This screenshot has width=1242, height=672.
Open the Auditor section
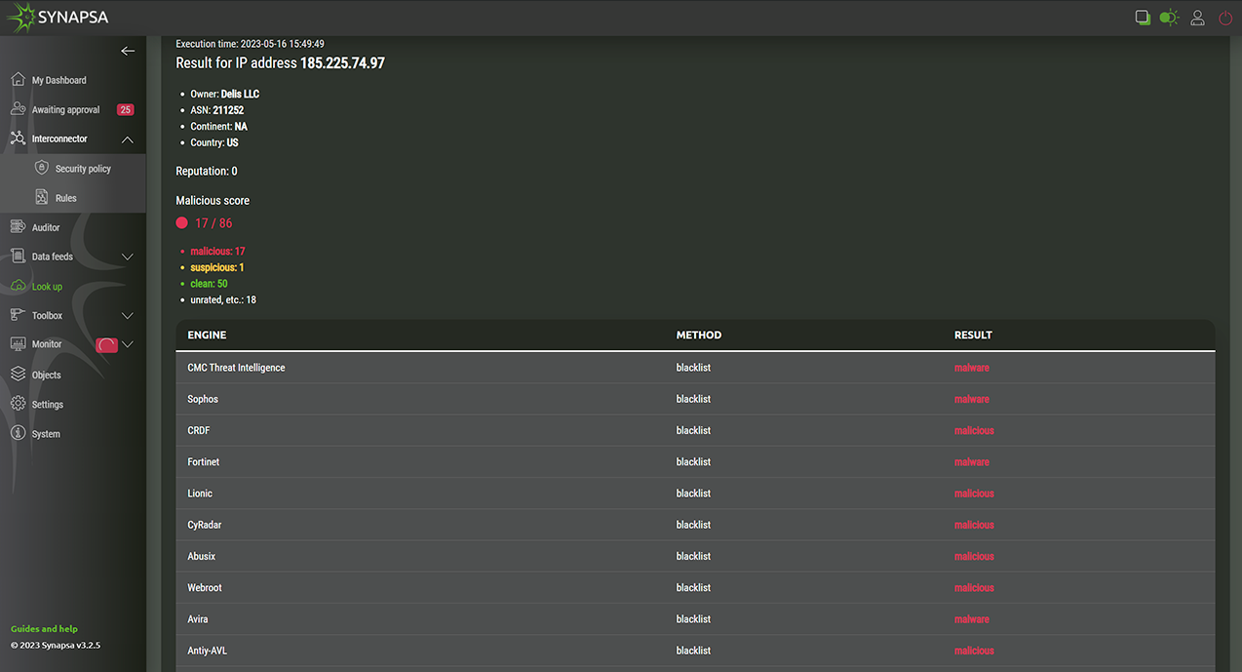tap(46, 227)
